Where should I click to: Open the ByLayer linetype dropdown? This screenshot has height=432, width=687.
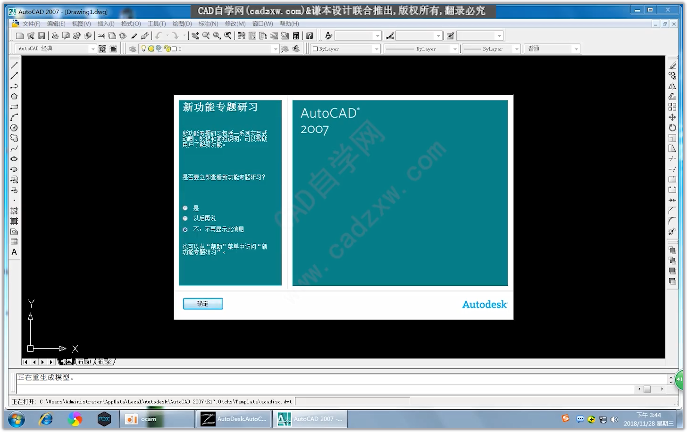click(455, 49)
